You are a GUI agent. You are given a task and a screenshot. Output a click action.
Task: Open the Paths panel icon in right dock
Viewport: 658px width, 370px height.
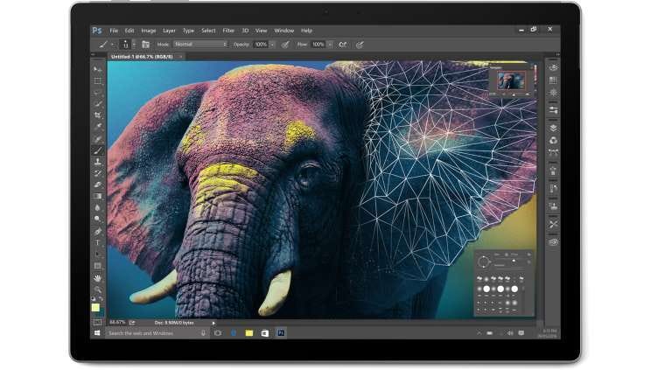[x=554, y=153]
